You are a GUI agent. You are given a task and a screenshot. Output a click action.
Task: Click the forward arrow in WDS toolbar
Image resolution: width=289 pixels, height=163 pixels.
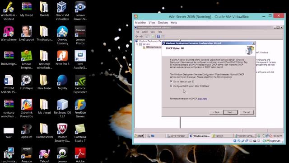click(x=141, y=36)
